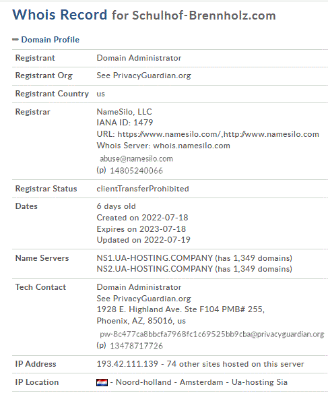Click See PrivacyGuardian.org in Registrant Org
Image resolution: width=328 pixels, height=393 pixels.
coord(143,75)
